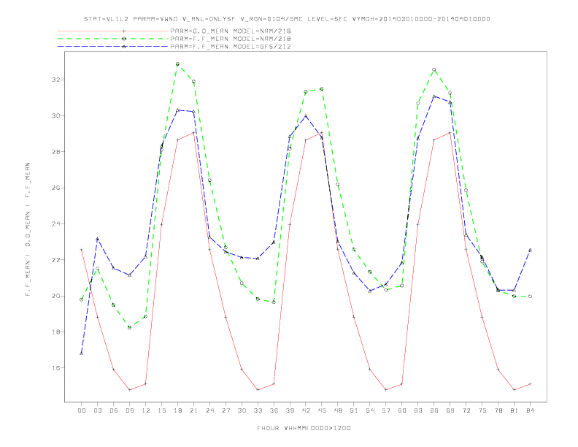Click the y-axis label F.F_MEAN | O.O_MEAN | F.F_MEAN
The image size is (578, 447).
[28, 229]
